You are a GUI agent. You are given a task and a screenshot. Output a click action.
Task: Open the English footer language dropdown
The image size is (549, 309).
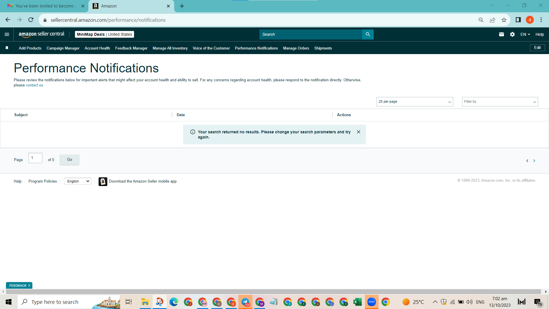[x=78, y=181]
